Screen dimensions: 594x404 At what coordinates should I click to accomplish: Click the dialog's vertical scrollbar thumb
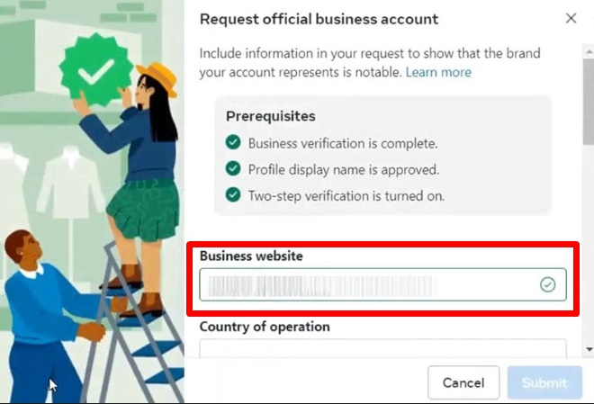tap(589, 102)
